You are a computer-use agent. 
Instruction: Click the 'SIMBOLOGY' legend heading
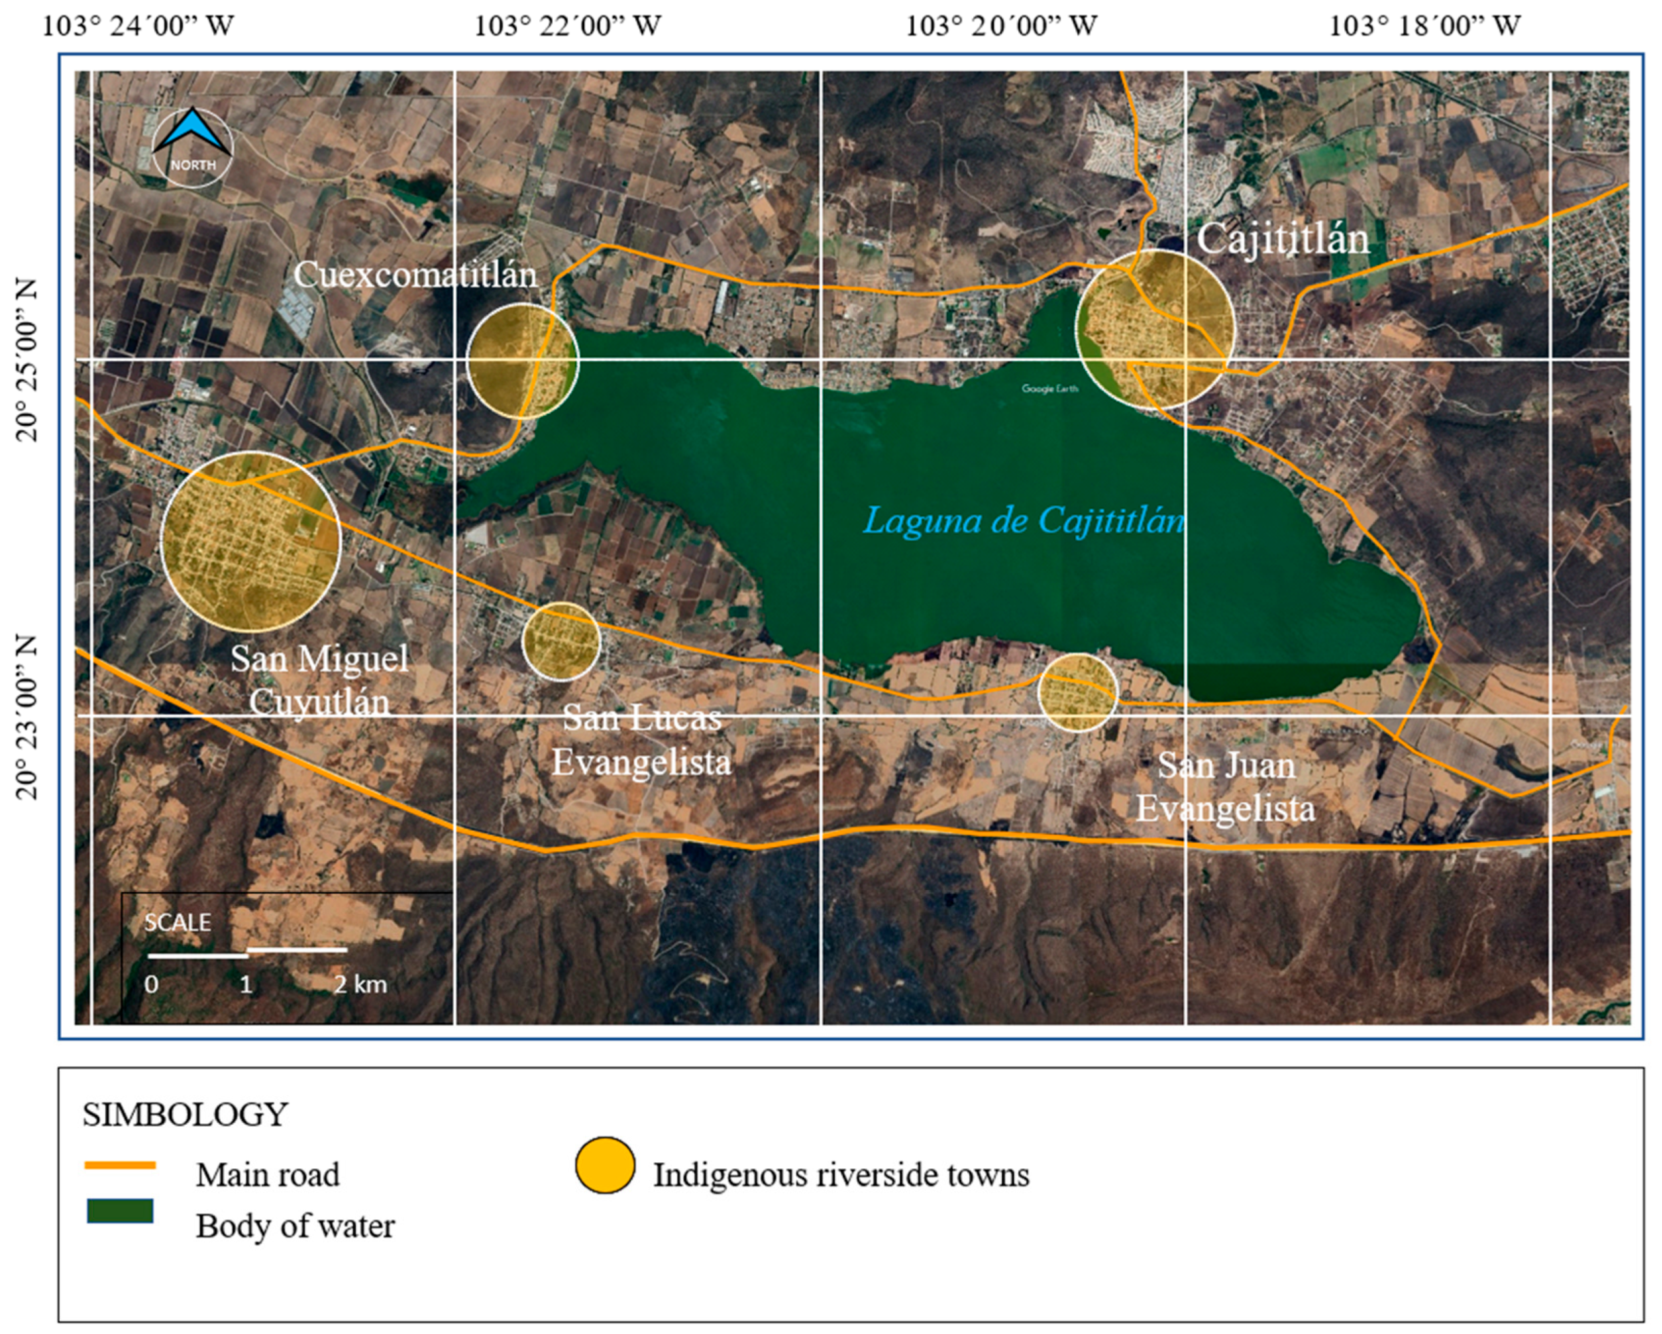point(185,1115)
